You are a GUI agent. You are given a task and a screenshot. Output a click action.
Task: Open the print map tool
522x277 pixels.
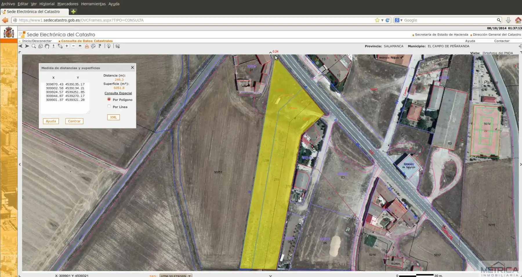93,46
